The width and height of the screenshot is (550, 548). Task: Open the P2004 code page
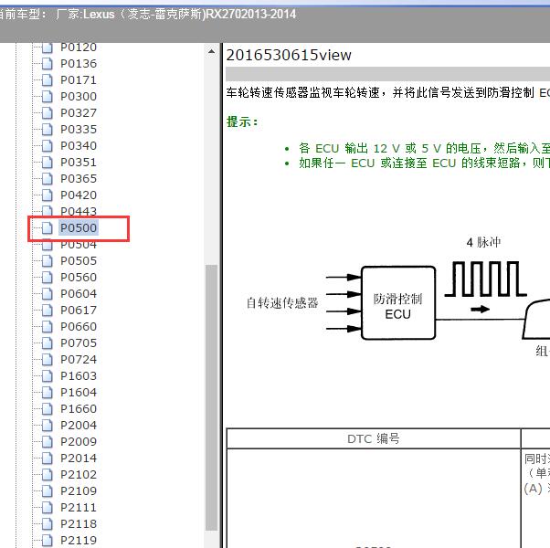[x=79, y=425]
